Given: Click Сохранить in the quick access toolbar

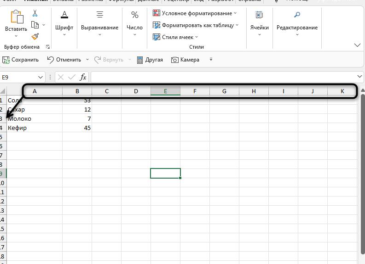Looking at the screenshot, I should pyautogui.click(x=20, y=60).
